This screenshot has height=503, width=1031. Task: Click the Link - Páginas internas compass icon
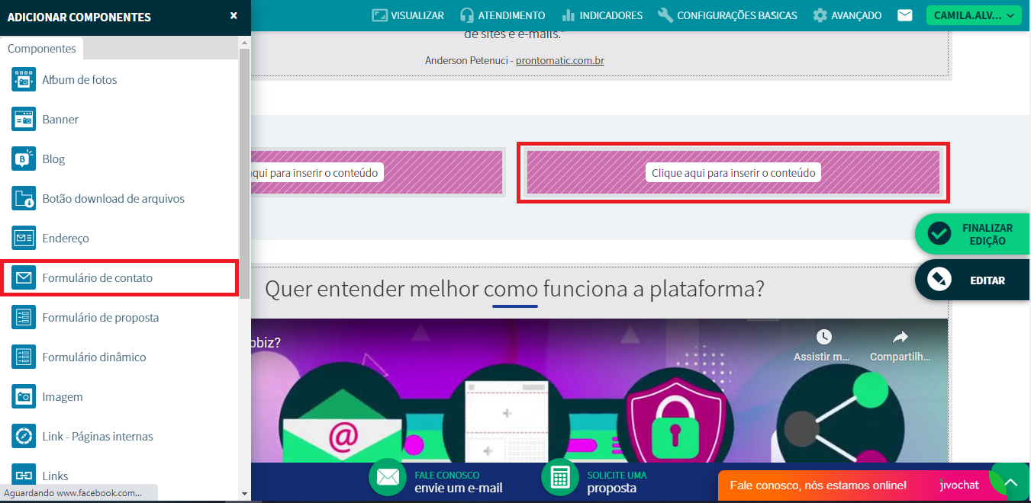[24, 437]
